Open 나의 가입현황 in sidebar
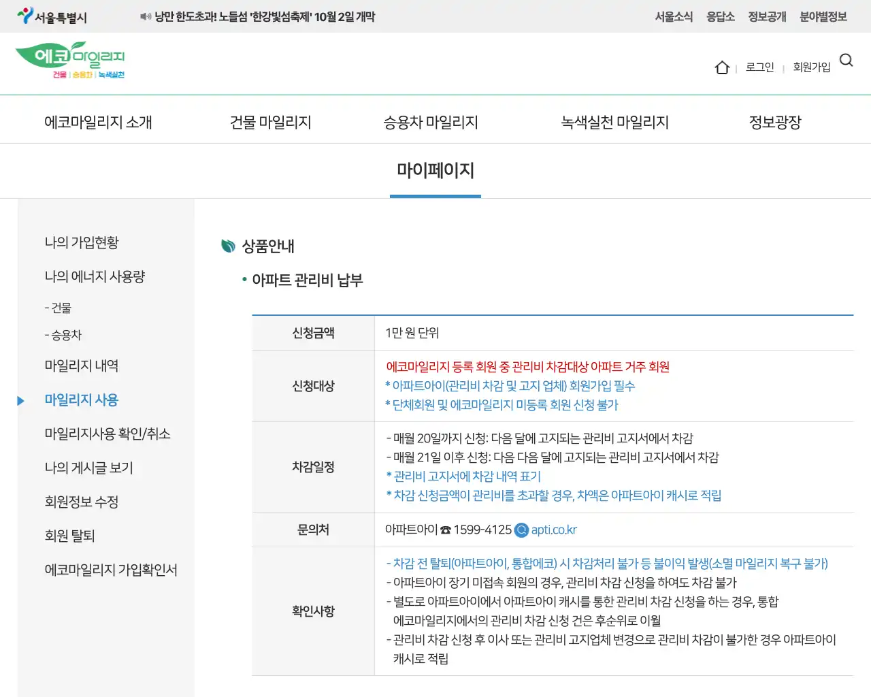Screen dimensions: 871x697 [82, 242]
